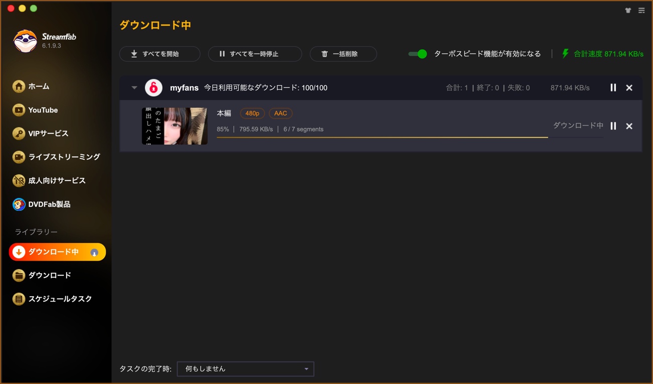This screenshot has width=653, height=384.
Task: Click the 6 / 7 segments text
Action: (303, 129)
